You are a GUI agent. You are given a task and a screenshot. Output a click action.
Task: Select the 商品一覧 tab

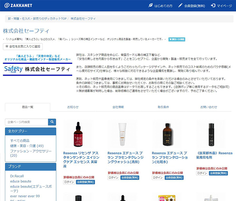click(27, 107)
